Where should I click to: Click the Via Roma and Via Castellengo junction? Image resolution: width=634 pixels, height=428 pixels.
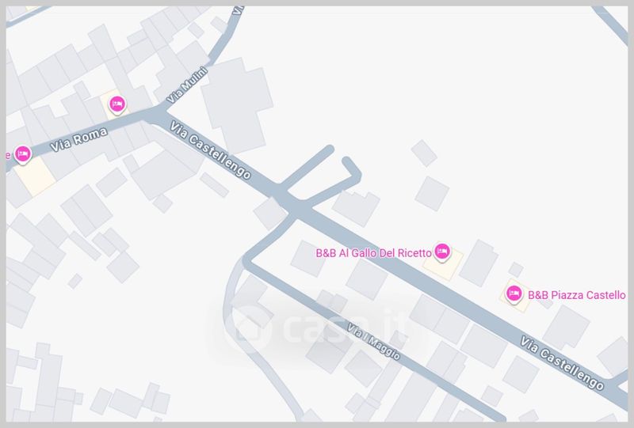(157, 113)
